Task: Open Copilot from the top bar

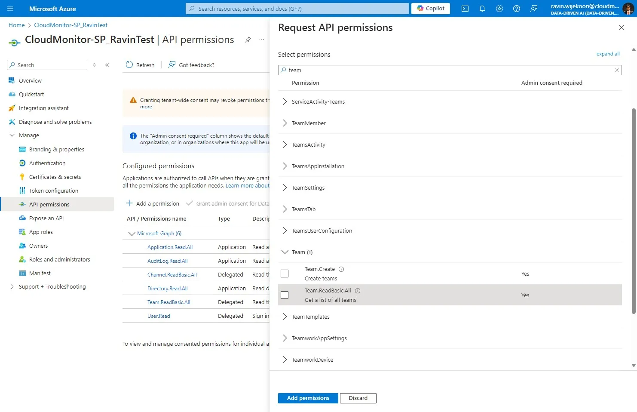Action: point(431,9)
